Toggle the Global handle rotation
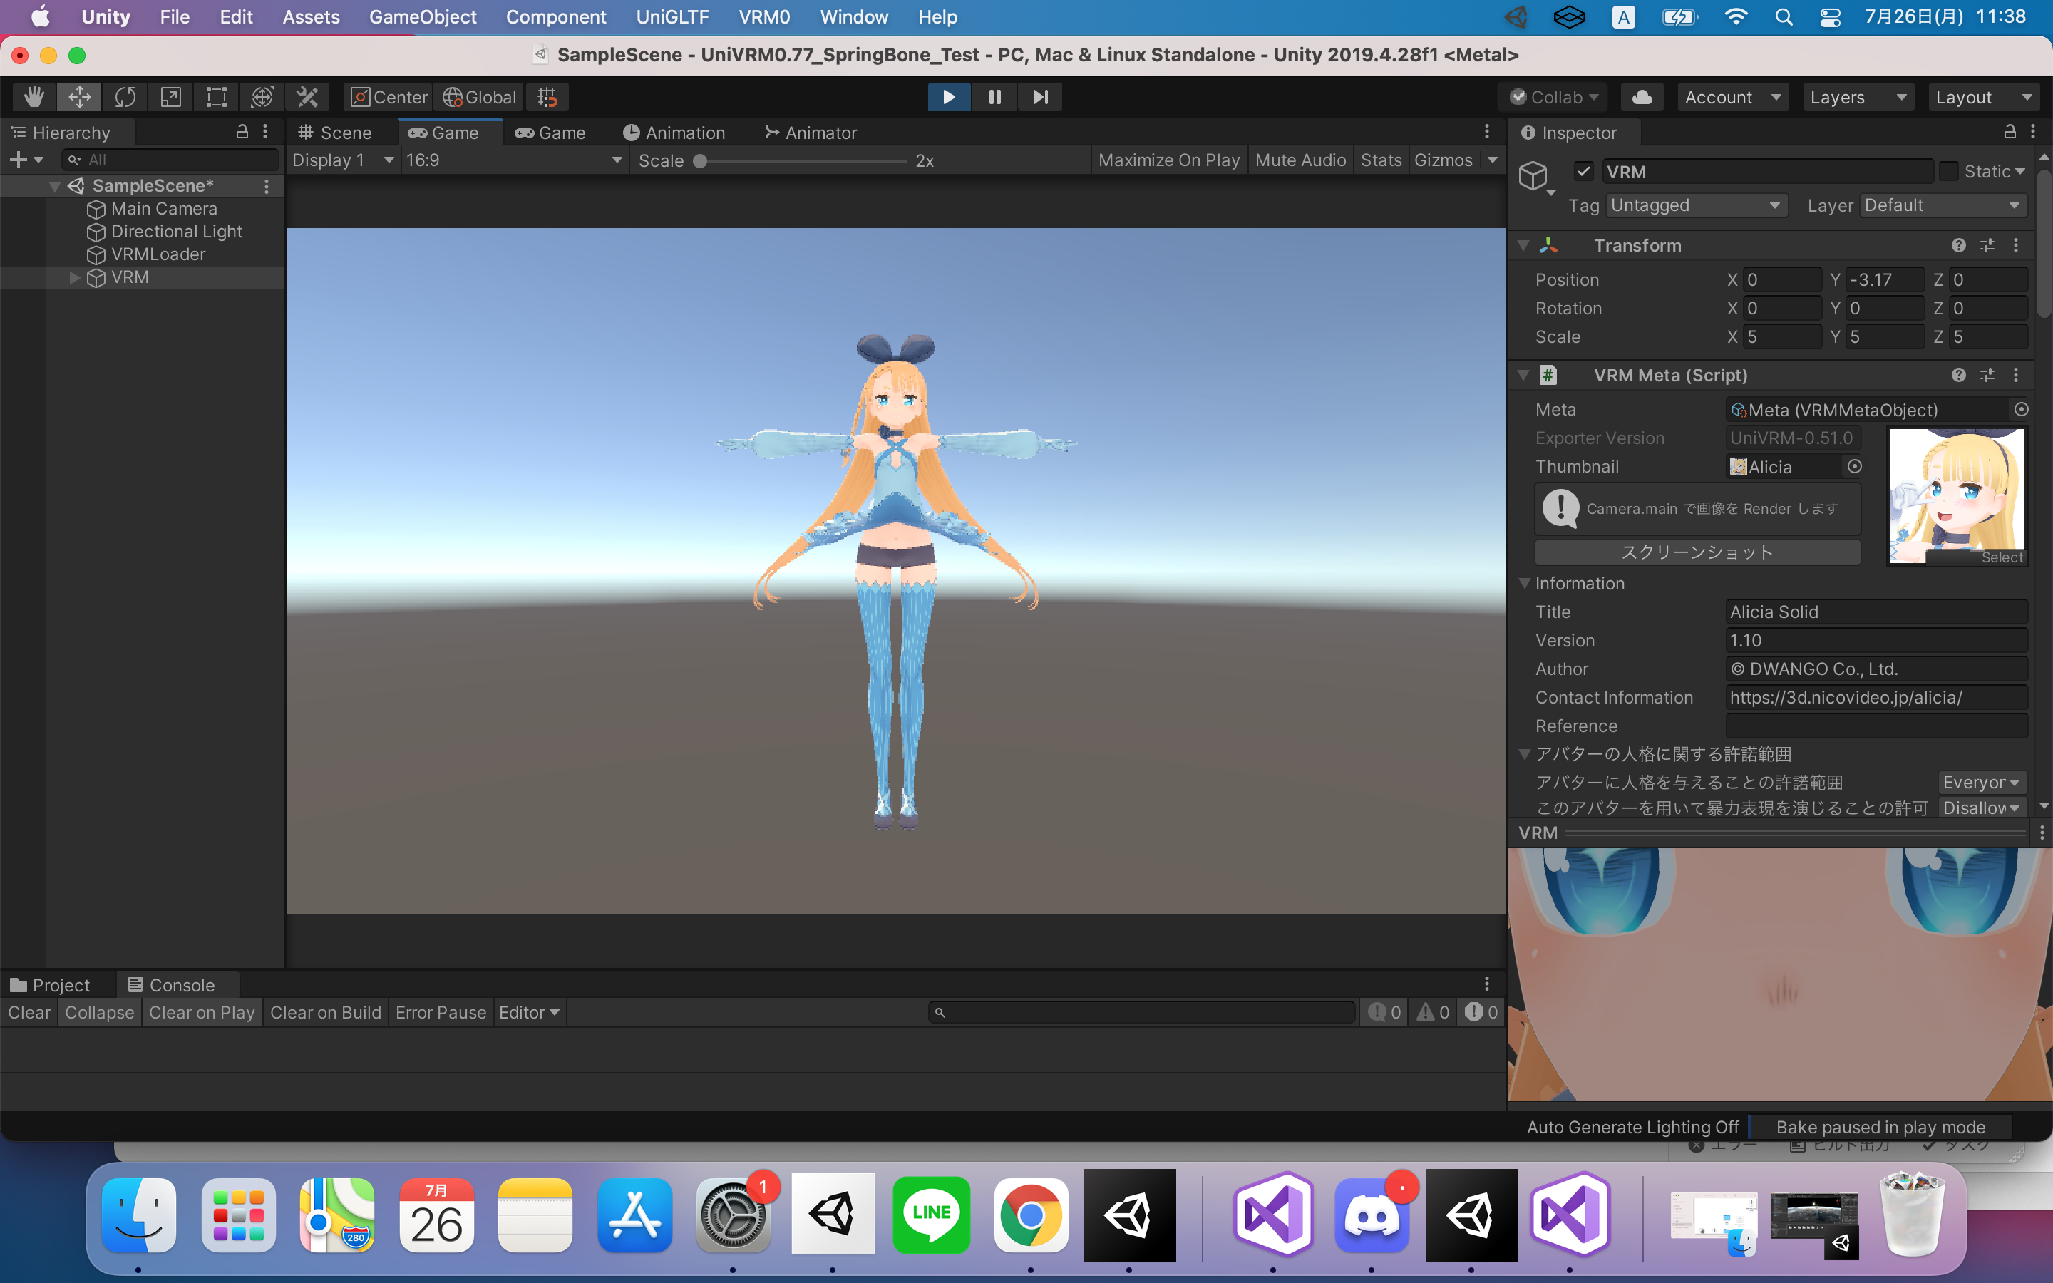 click(x=479, y=97)
